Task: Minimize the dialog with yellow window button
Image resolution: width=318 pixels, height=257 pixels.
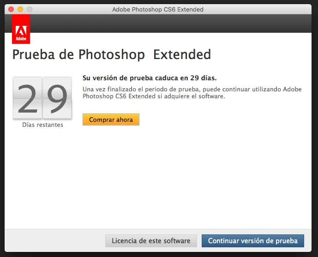Action: (20, 9)
